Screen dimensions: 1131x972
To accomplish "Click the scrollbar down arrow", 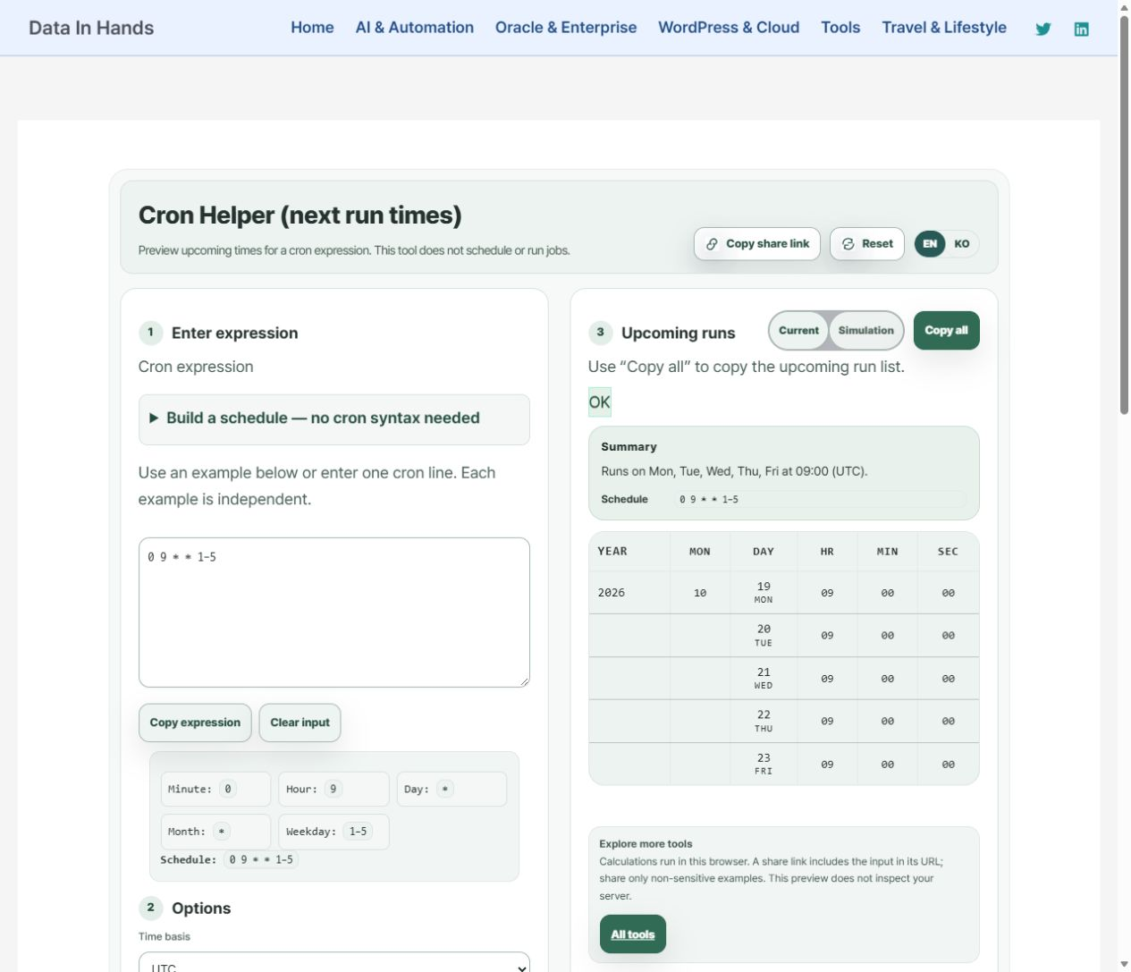I will coord(1124,965).
